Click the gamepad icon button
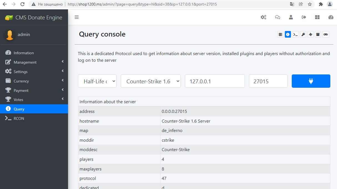Viewport: 337px width, 189px height. (x=326, y=35)
